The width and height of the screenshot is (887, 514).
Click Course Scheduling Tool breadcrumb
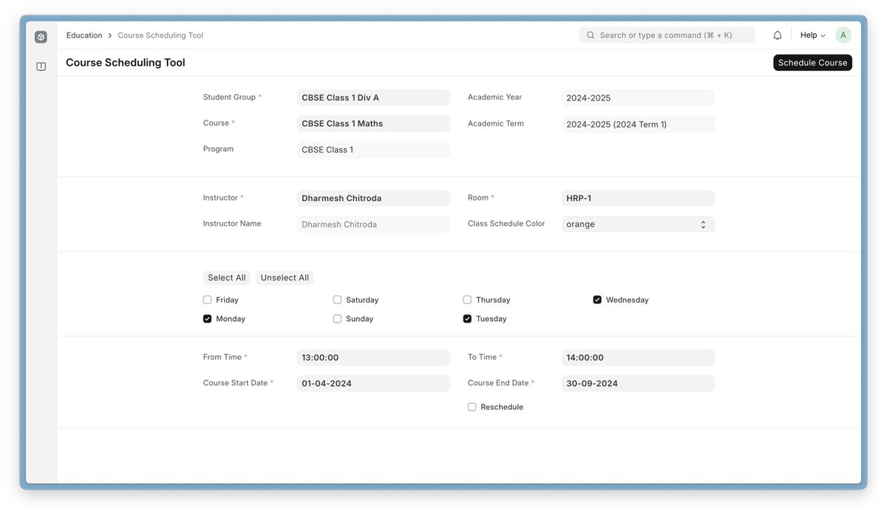[x=160, y=35]
